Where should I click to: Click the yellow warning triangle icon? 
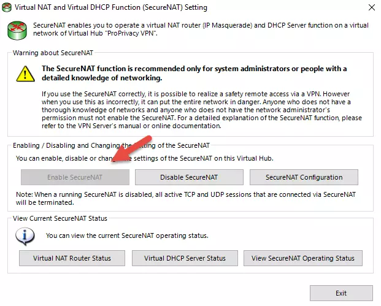coord(26,75)
